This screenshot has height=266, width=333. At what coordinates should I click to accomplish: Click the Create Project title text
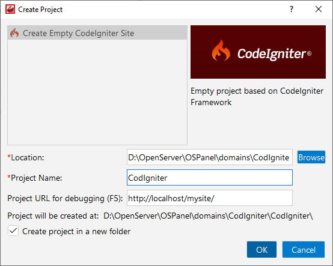40,10
